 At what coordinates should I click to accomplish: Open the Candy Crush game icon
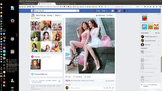click(x=145, y=18)
